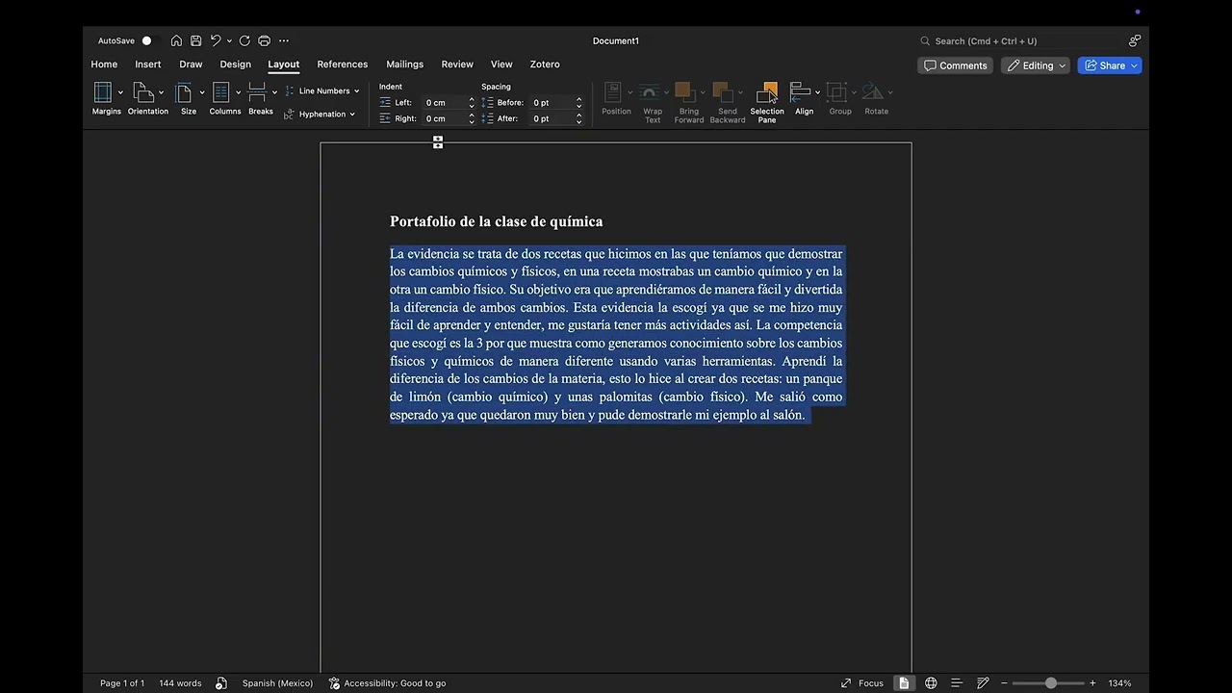The height and width of the screenshot is (693, 1232).
Task: Redo the last action
Action: 244,40
